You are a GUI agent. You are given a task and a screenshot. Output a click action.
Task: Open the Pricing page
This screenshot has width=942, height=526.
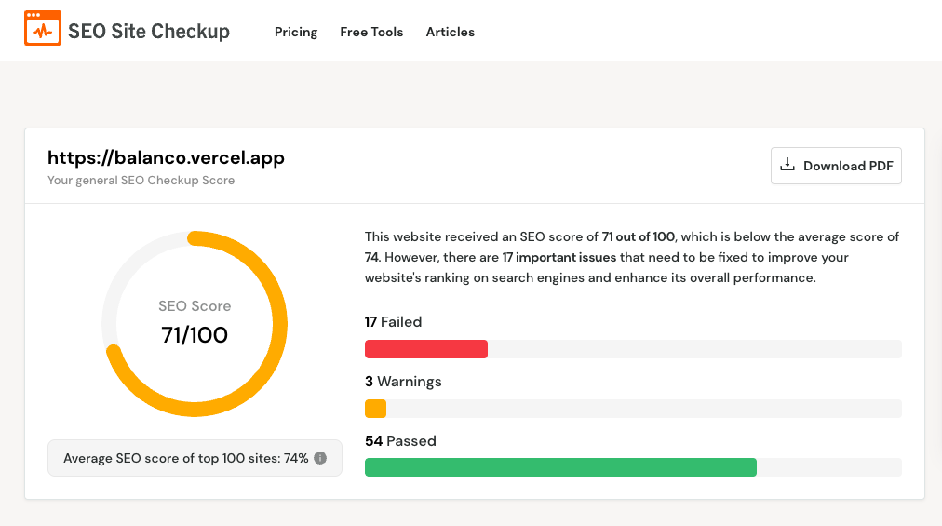click(x=296, y=32)
